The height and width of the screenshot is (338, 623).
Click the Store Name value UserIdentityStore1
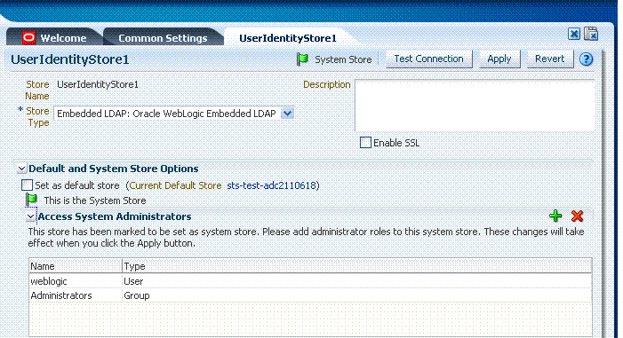[98, 84]
